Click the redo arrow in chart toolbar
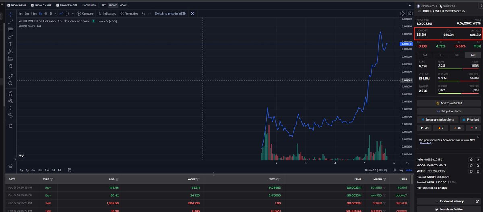This screenshot has width=483, height=212. click(x=150, y=13)
